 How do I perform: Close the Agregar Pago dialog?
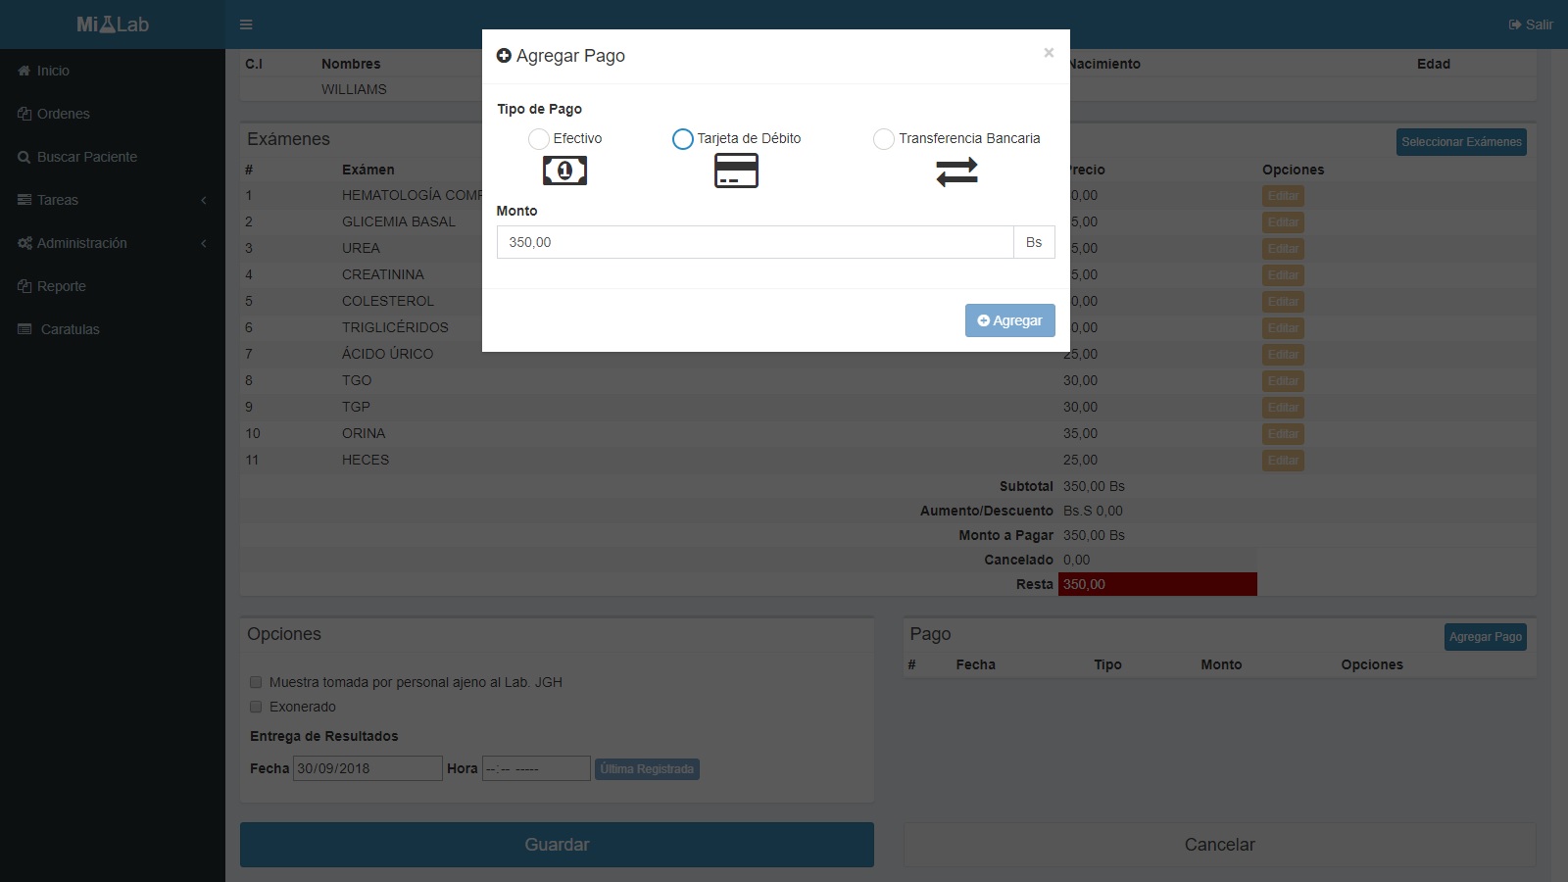pos(1049,53)
